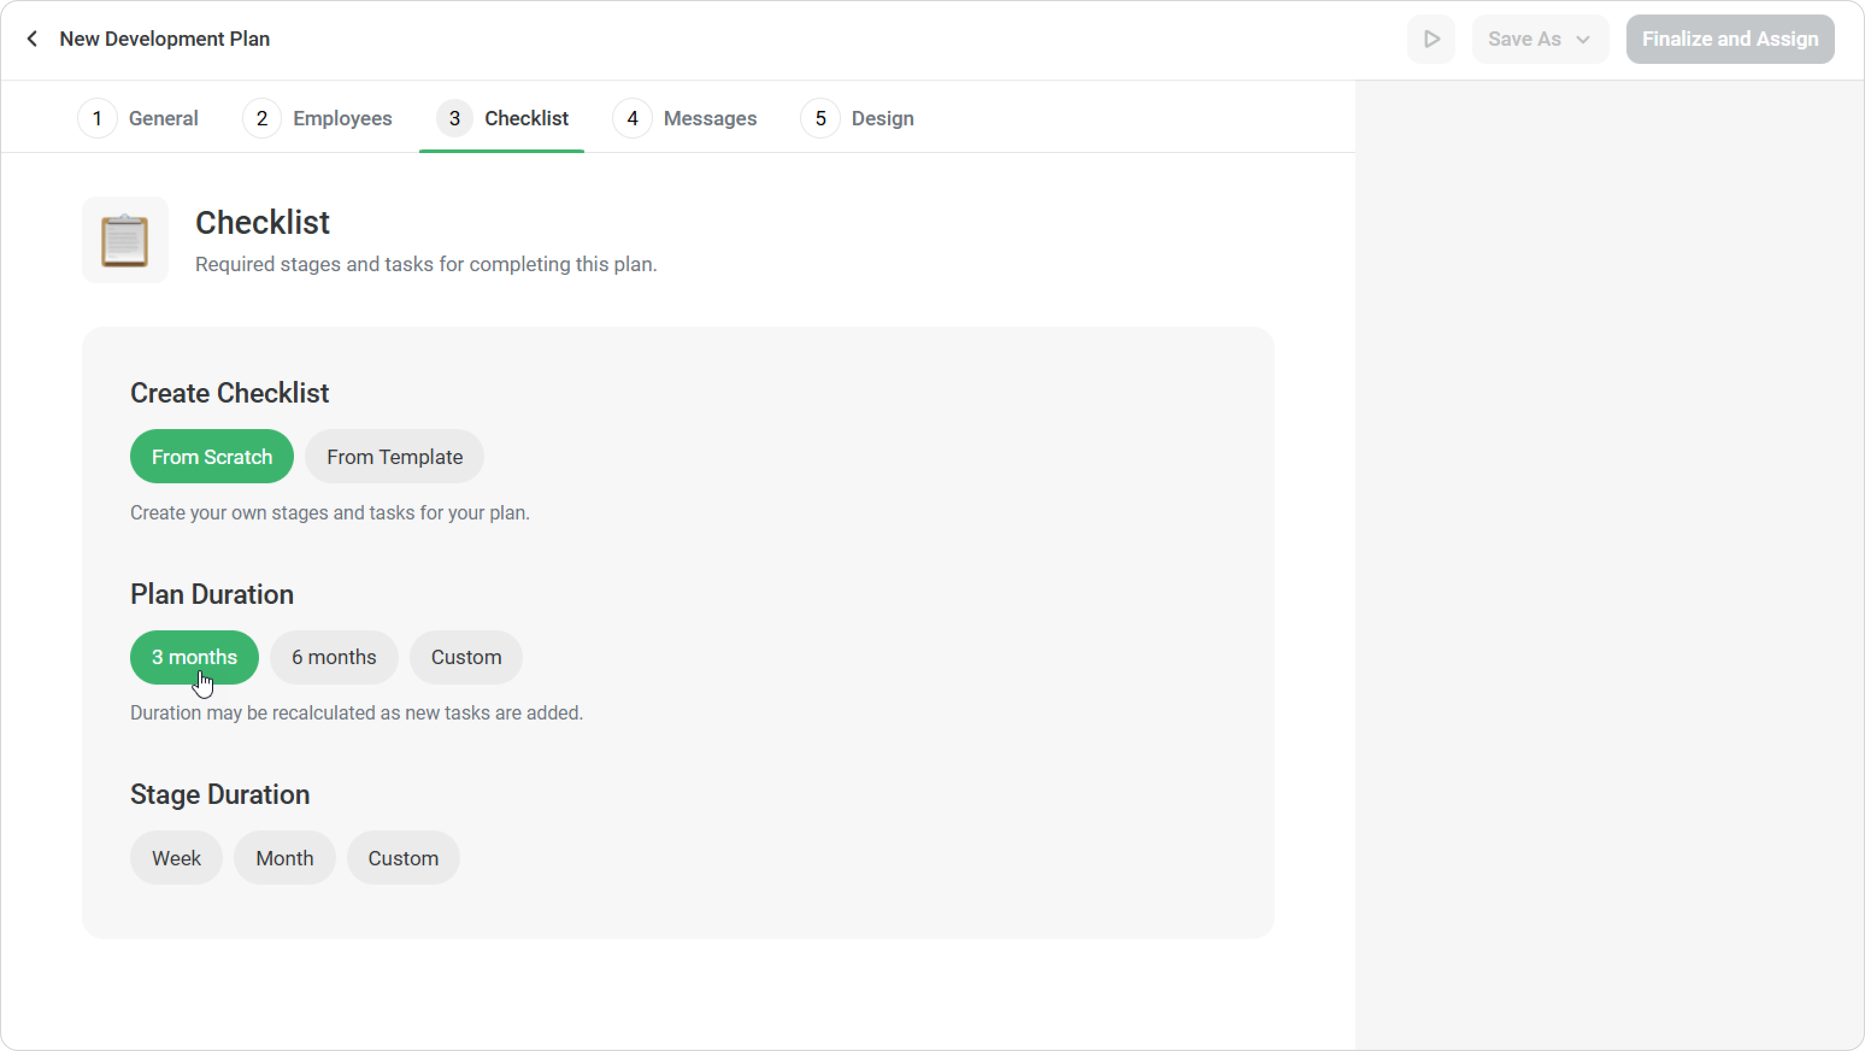This screenshot has width=1865, height=1051.
Task: Click the back arrow icon
Action: pyautogui.click(x=32, y=39)
